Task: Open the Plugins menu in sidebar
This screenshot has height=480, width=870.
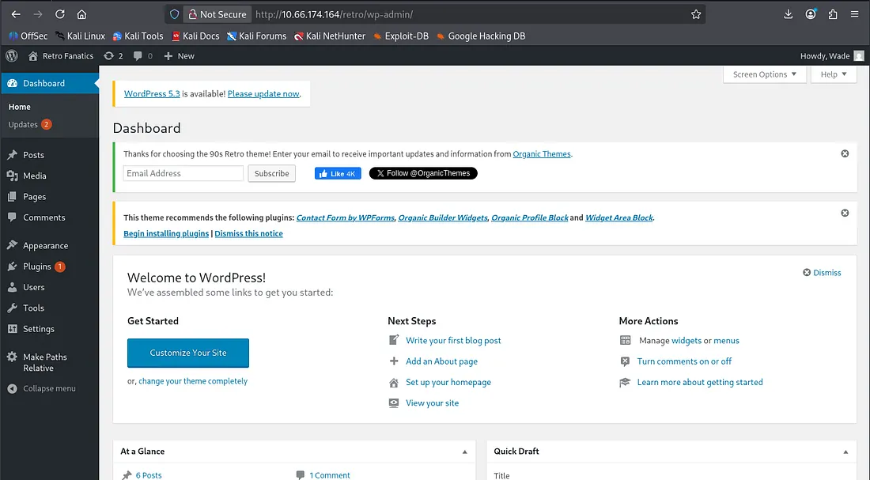Action: 37,266
